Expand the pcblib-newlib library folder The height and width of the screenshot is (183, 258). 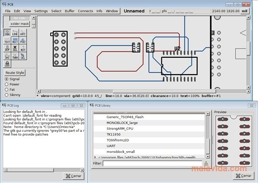click(95, 157)
